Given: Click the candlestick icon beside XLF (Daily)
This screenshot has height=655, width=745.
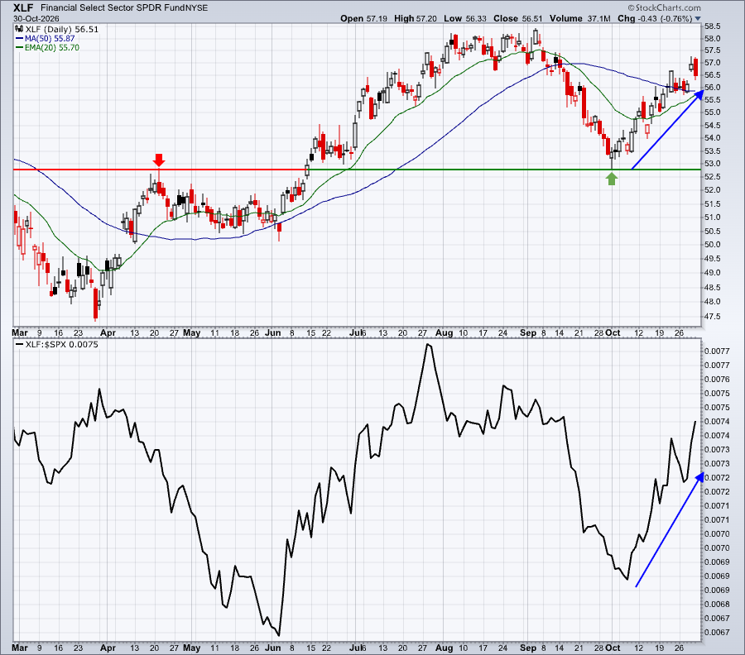Looking at the screenshot, I should pyautogui.click(x=20, y=30).
